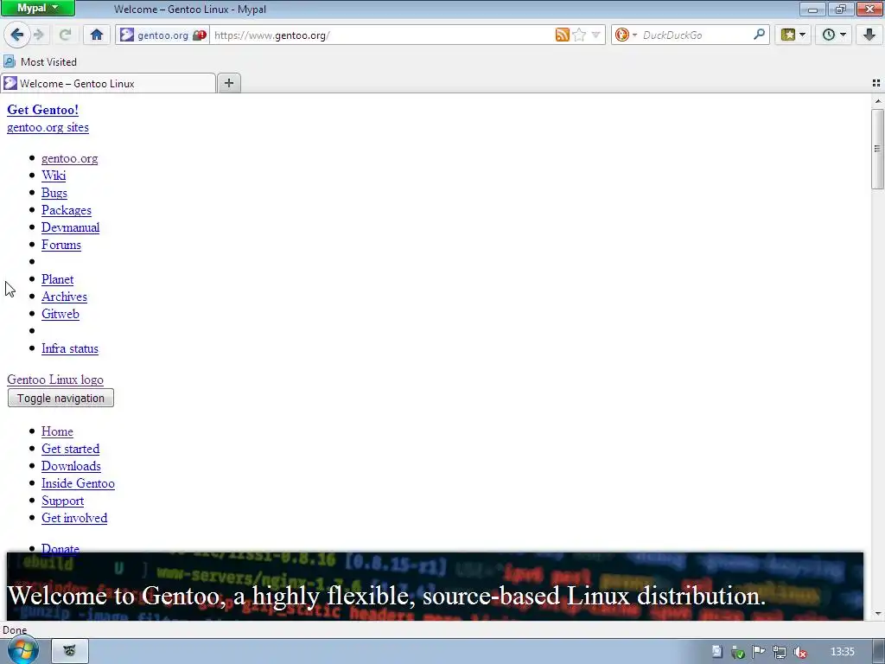Image resolution: width=885 pixels, height=664 pixels.
Task: Open the URL history dropdown arrow
Action: click(596, 35)
